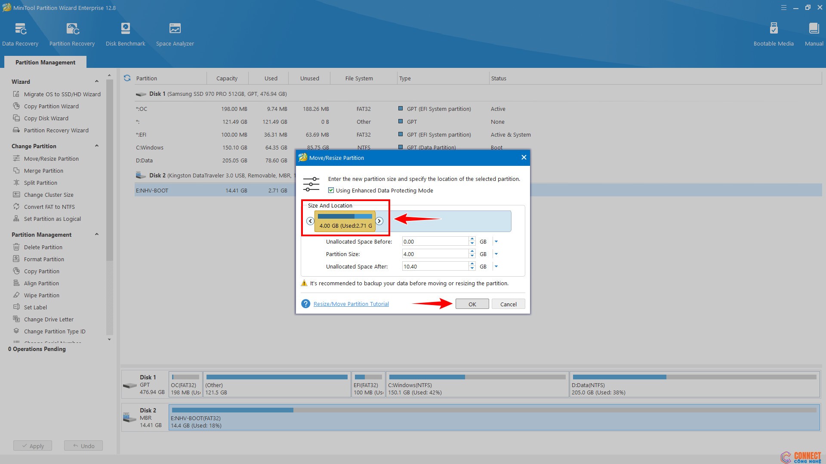Increase Unallocated Space Before value

pos(472,239)
